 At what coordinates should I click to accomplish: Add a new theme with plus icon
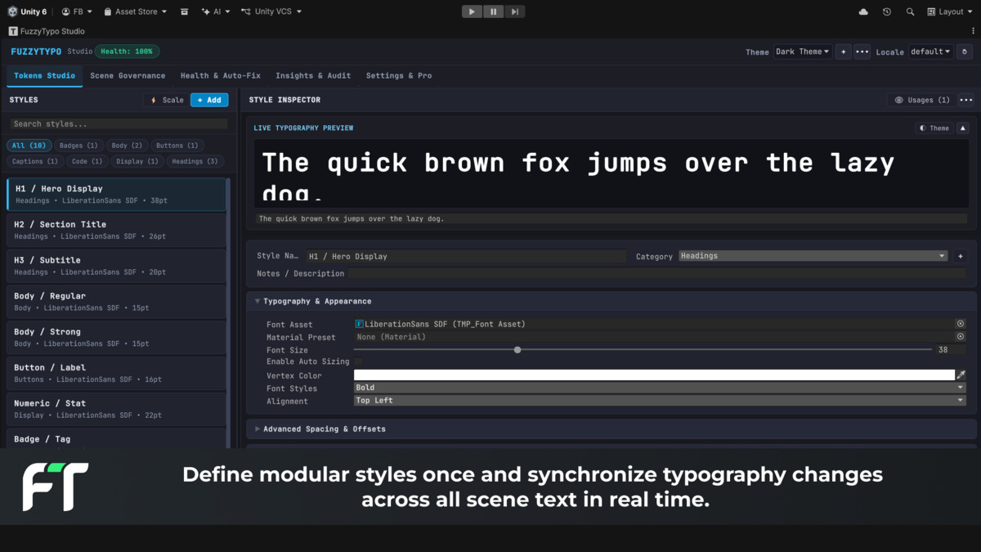pyautogui.click(x=844, y=52)
